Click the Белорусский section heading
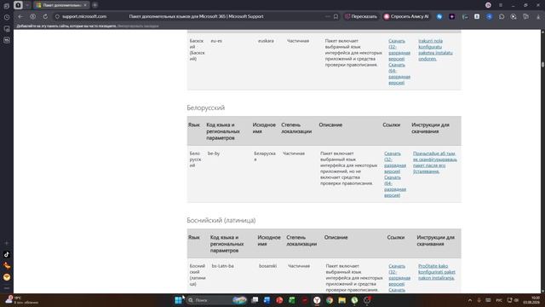545x307 pixels. (206, 108)
